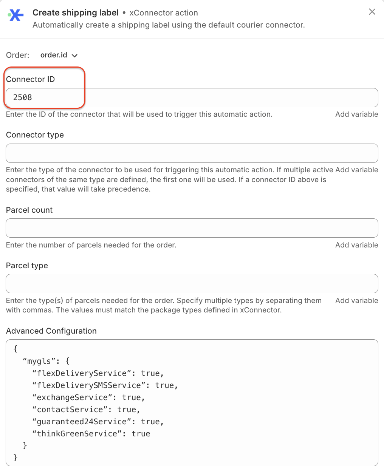Image resolution: width=384 pixels, height=470 pixels.
Task: Click the chevron arrow beside order.id
Action: (74, 56)
